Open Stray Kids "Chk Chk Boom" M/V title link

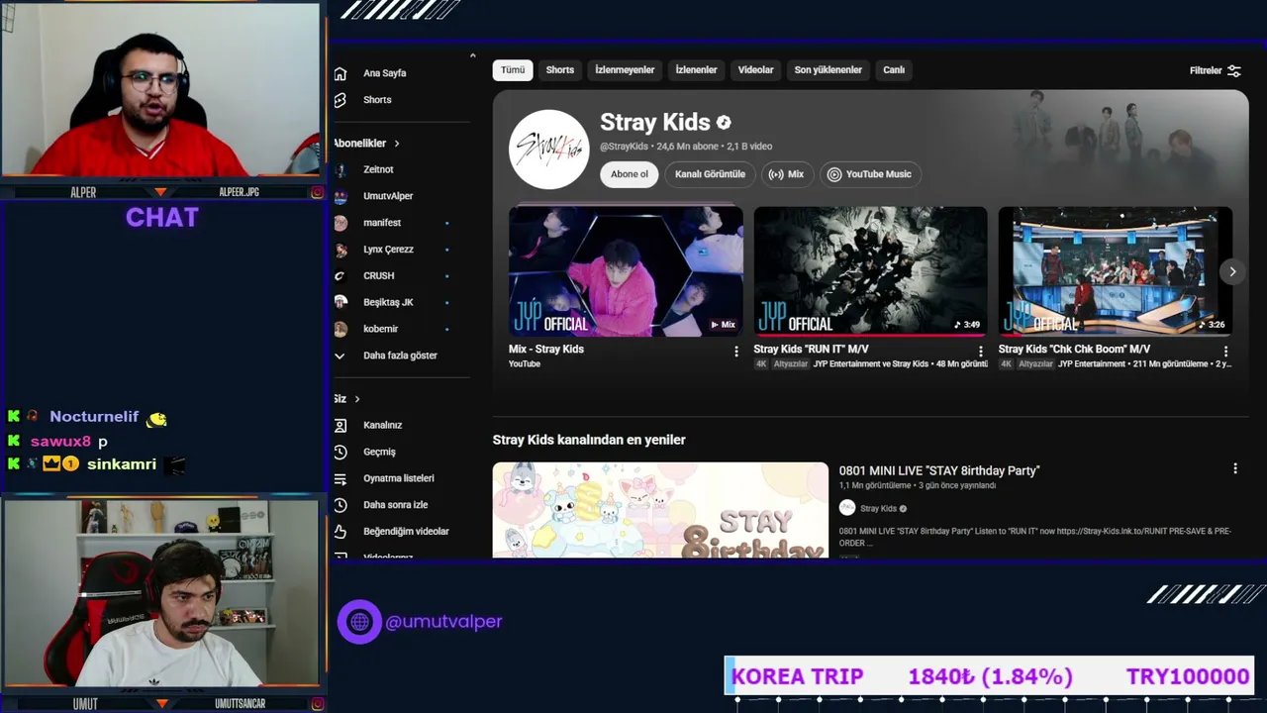pyautogui.click(x=1074, y=350)
